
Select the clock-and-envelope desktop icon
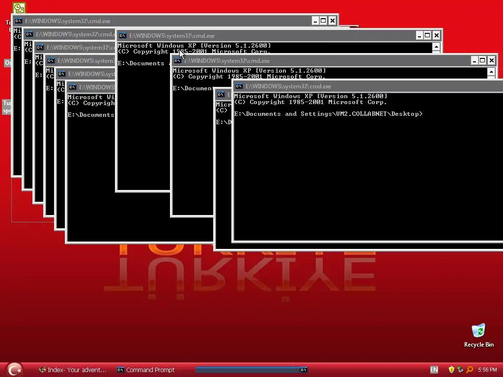[x=19, y=8]
